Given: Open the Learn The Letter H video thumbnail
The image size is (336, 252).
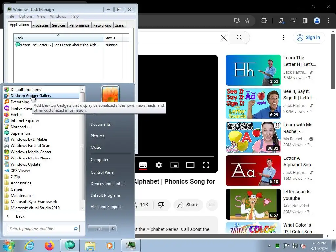Looking at the screenshot, I should [253, 70].
